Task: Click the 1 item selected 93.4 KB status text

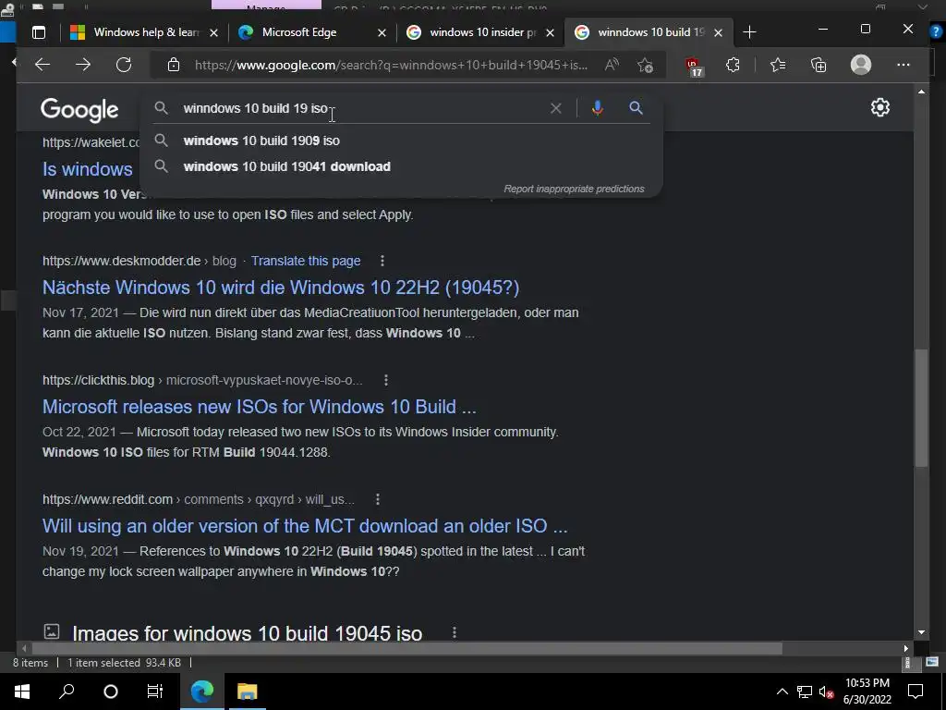Action: 124,663
